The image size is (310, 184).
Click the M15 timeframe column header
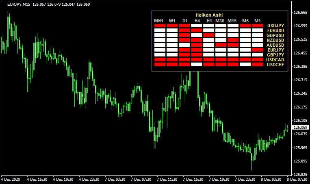(x=232, y=21)
